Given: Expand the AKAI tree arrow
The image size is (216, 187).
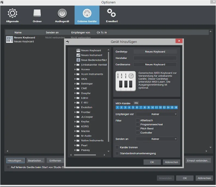Looking at the screenshot, I should point(75,79).
